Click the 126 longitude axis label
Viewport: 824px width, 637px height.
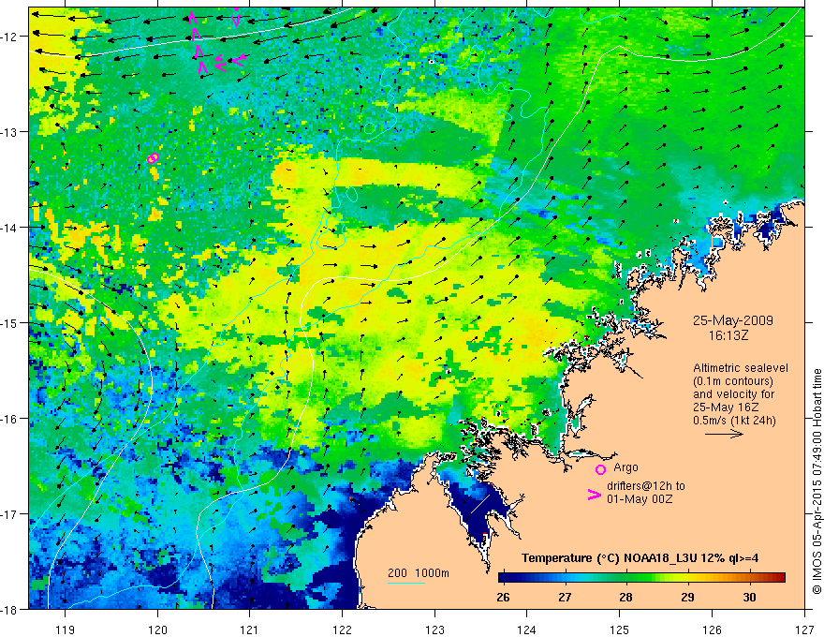pyautogui.click(x=712, y=630)
